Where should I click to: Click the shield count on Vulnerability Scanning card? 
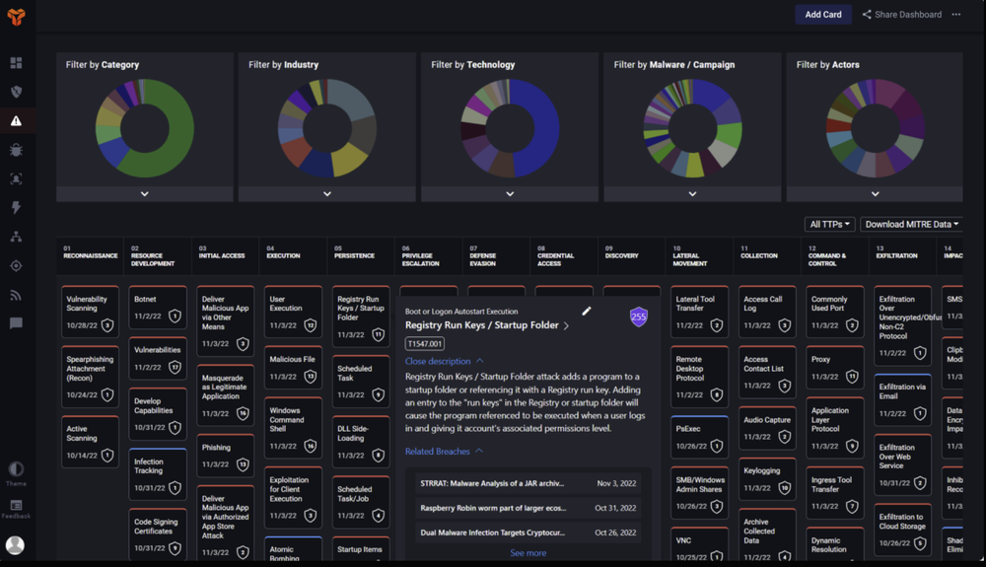point(107,325)
